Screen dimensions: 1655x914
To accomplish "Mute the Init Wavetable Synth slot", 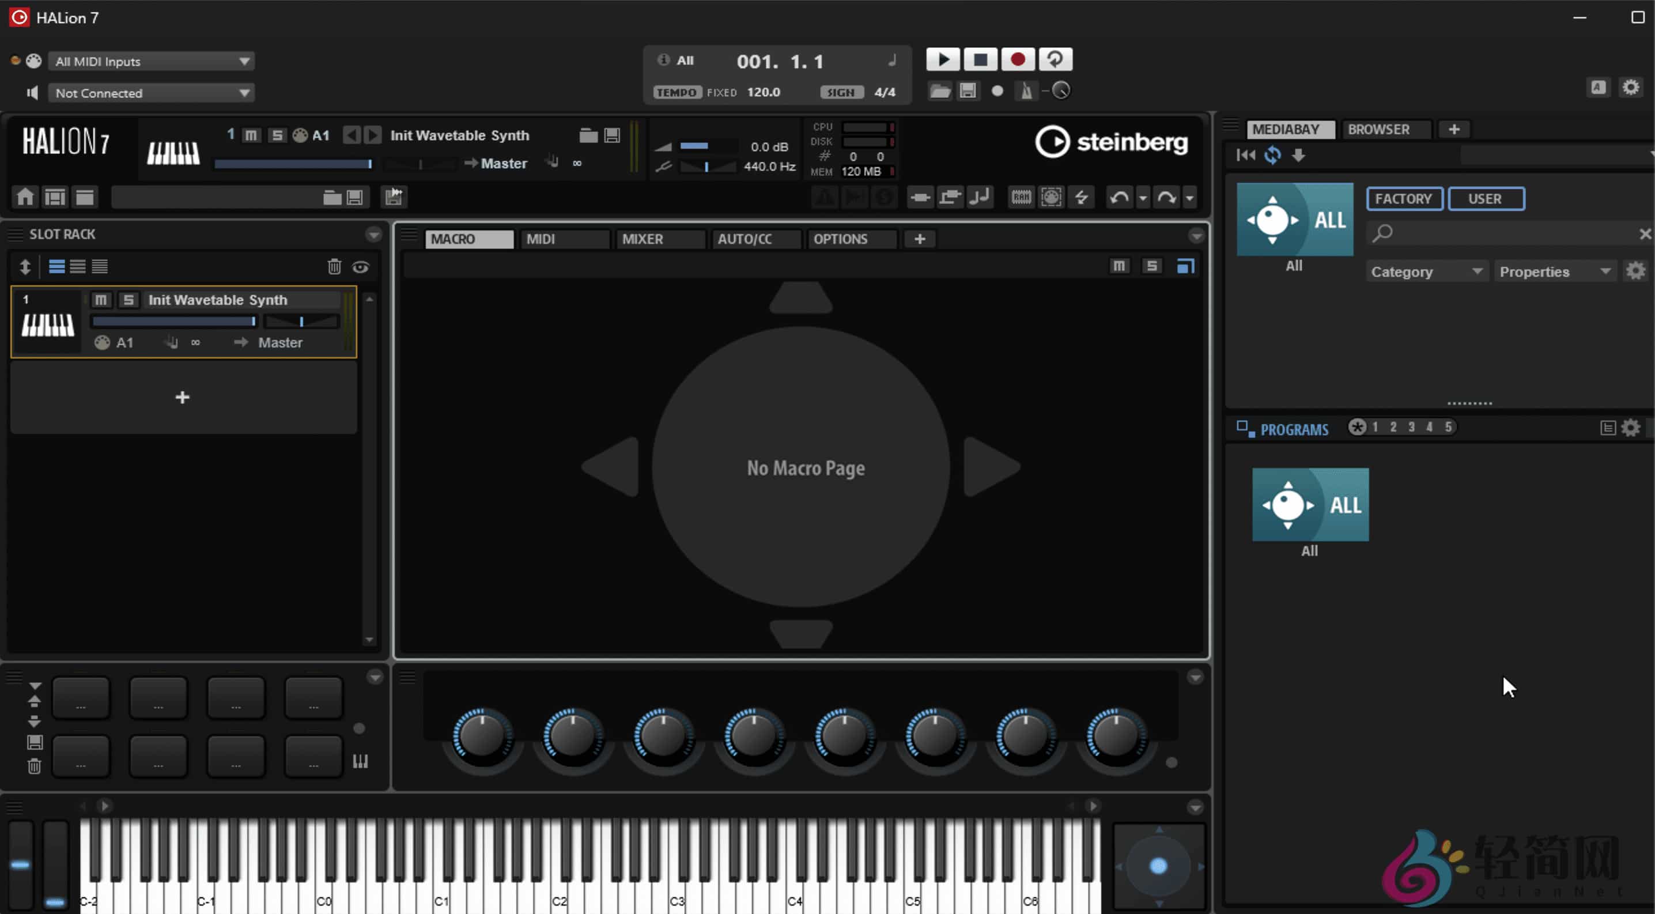I will coord(101,300).
